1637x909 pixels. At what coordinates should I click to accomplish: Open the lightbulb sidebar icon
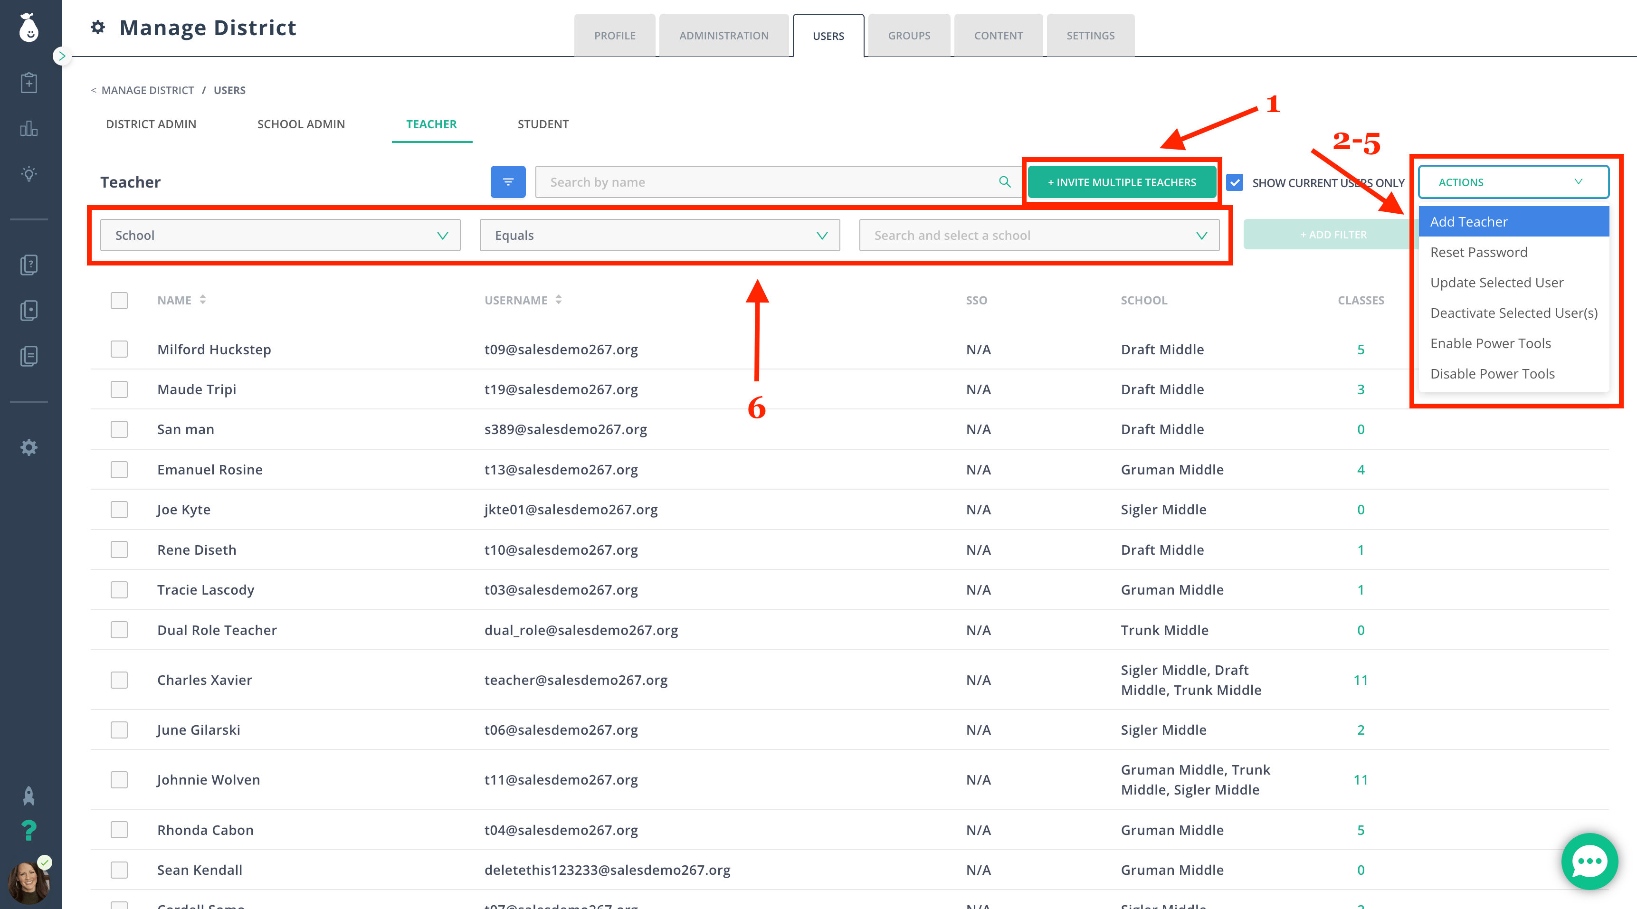point(29,174)
